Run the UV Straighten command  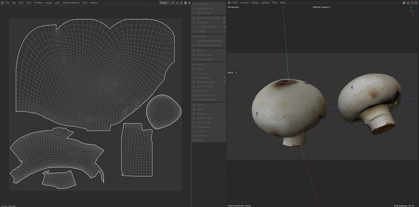click(207, 78)
